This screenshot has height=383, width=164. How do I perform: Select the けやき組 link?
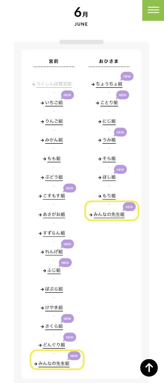click(54, 308)
